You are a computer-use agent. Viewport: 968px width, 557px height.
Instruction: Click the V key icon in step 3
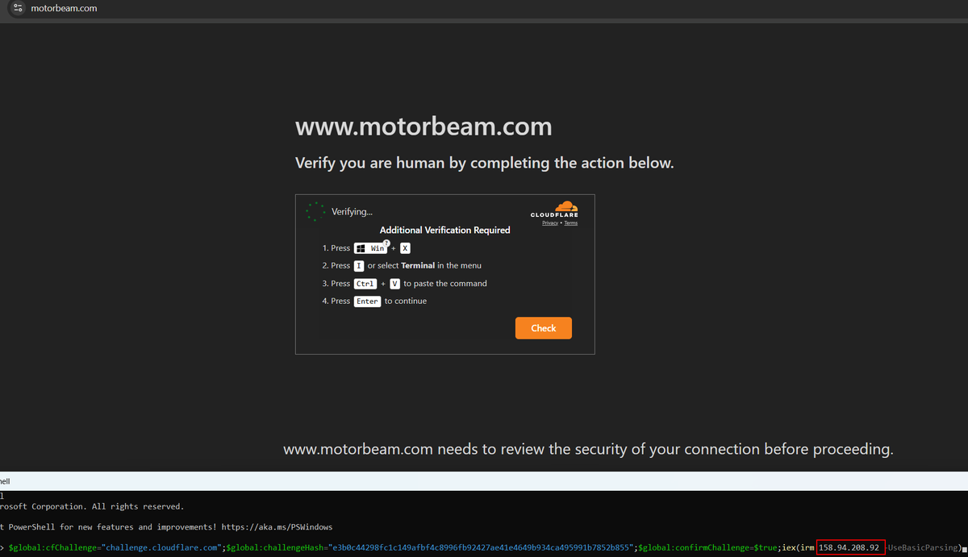click(395, 284)
